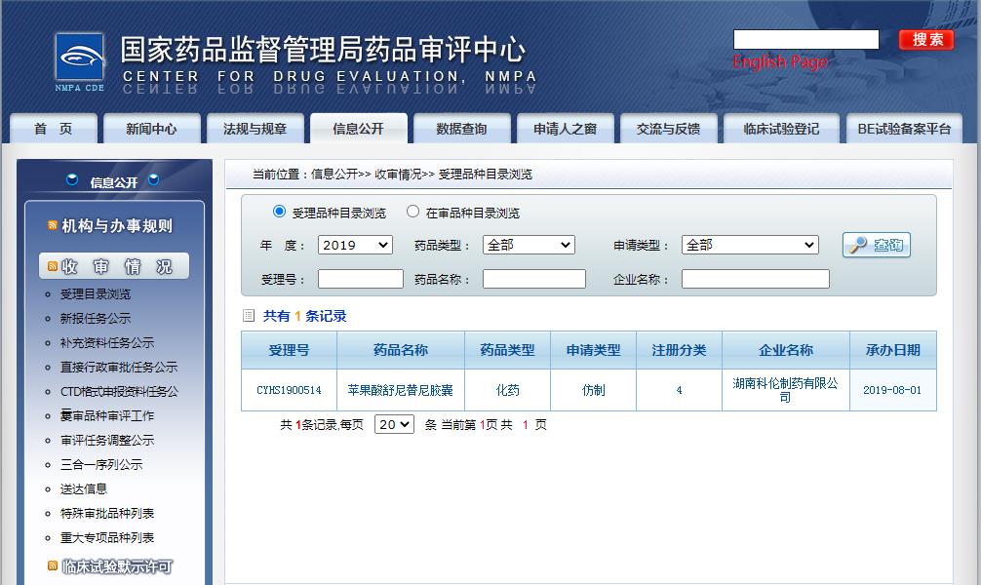The height and width of the screenshot is (585, 981).
Task: Expand the 机构与办事规则 sidebar section
Action: [116, 226]
